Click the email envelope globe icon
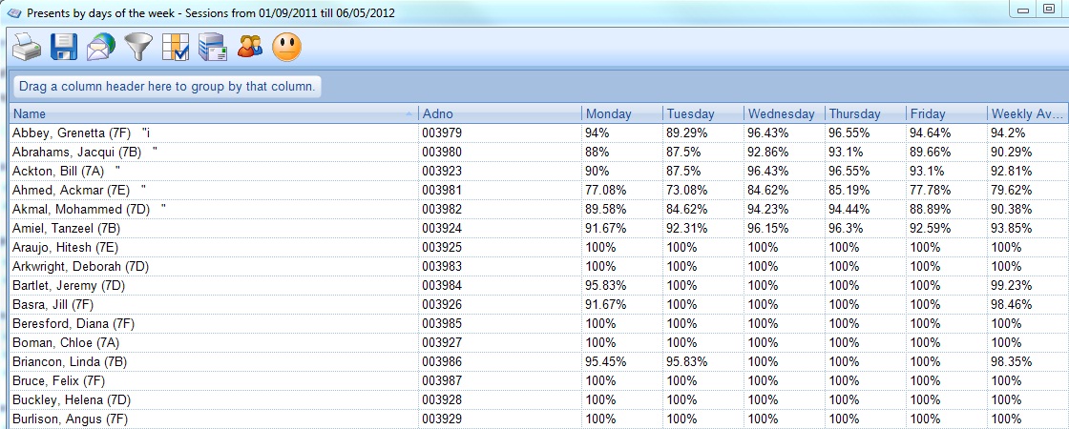This screenshot has height=429, width=1069. tap(101, 48)
